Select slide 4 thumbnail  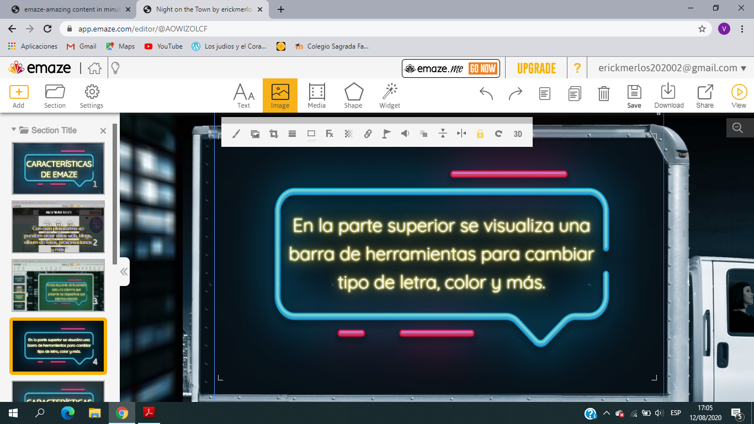tap(58, 346)
